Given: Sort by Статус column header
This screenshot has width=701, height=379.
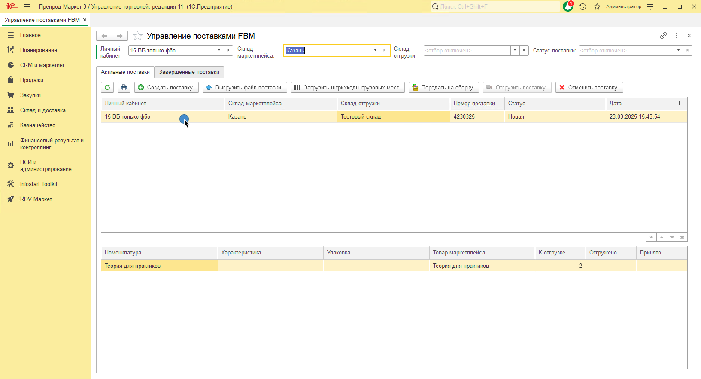Looking at the screenshot, I should click(x=555, y=103).
